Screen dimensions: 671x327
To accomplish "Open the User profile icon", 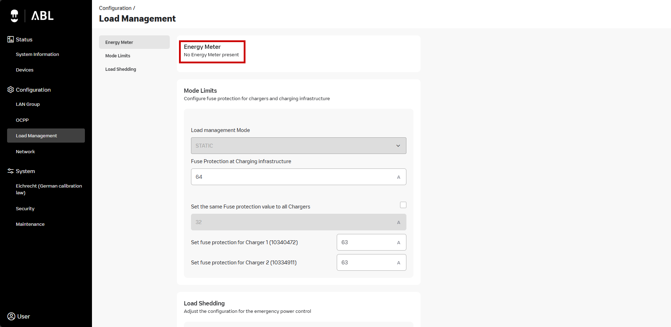I will coord(11,316).
